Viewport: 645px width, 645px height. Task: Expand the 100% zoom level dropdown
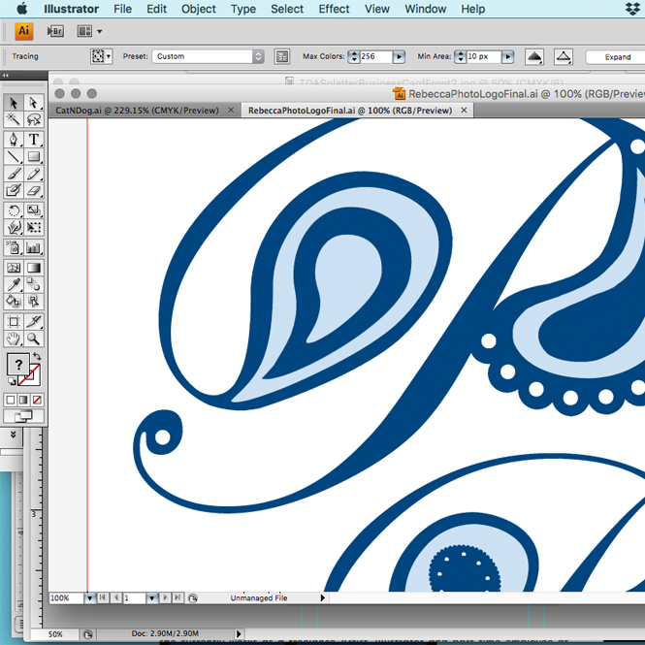(x=89, y=598)
